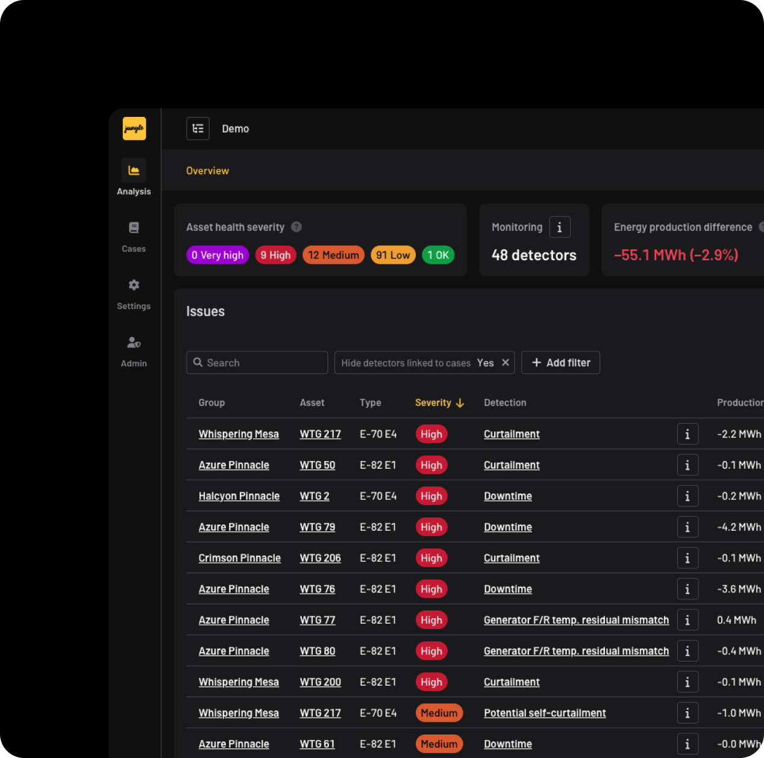Click -3.6 MWh production value
Image resolution: width=764 pixels, height=758 pixels.
point(739,589)
